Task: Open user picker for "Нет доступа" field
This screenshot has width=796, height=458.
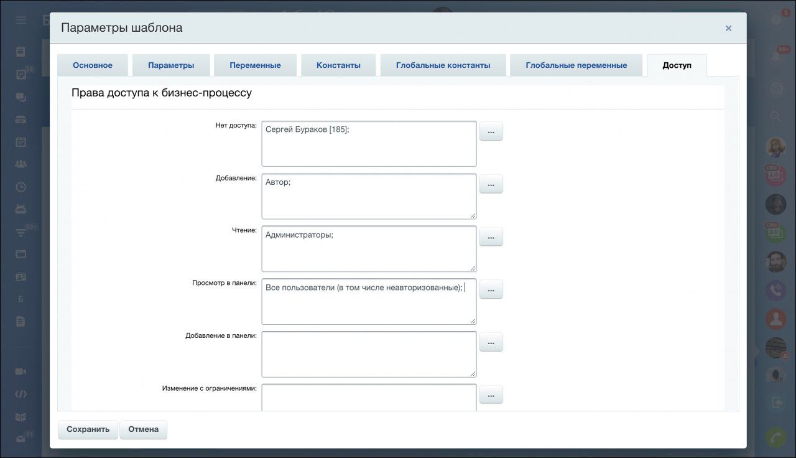Action: [491, 131]
